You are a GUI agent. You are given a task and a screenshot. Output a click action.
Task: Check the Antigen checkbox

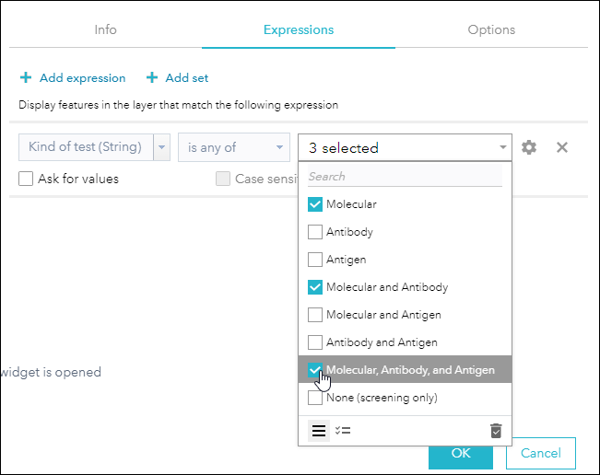(315, 260)
